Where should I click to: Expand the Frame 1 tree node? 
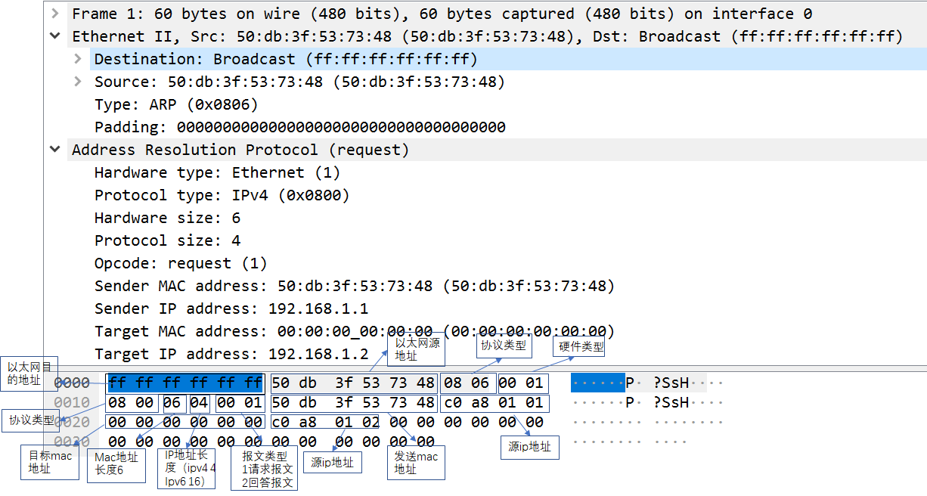pos(54,14)
